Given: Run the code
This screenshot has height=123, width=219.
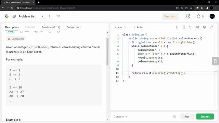Looking at the screenshot, I should (187, 117).
